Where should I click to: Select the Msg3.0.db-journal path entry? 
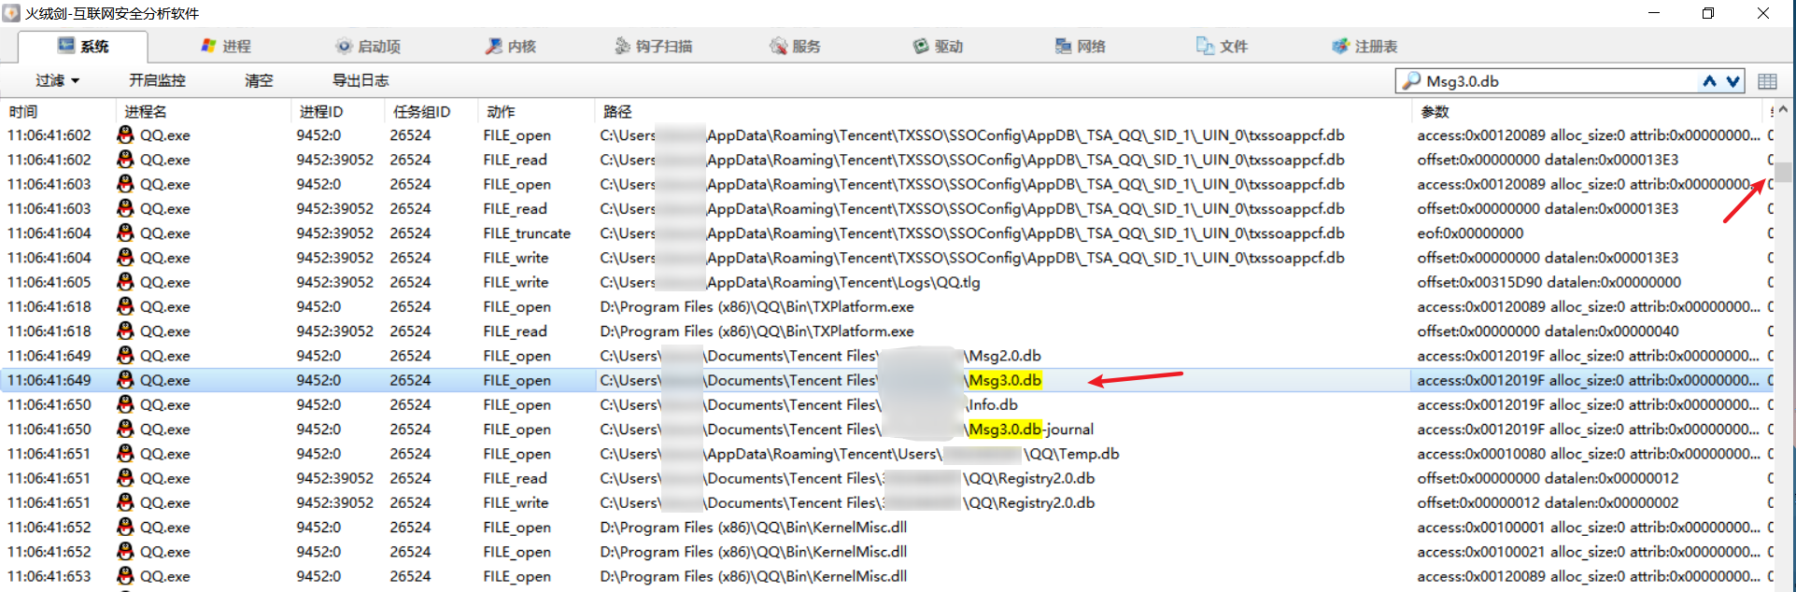pos(847,429)
